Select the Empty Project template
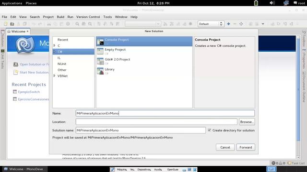307x172 pixels. click(144, 51)
